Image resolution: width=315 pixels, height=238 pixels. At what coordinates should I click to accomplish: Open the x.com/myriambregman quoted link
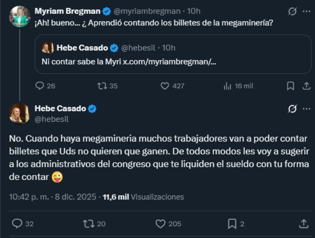tap(170, 62)
